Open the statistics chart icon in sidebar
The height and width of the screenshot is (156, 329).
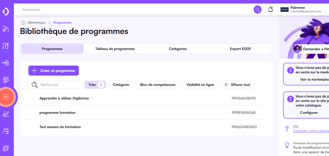click(6, 114)
